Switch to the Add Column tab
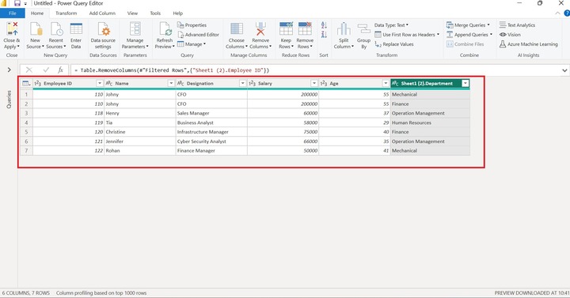Screen dimensions: 570x298 coord(102,13)
